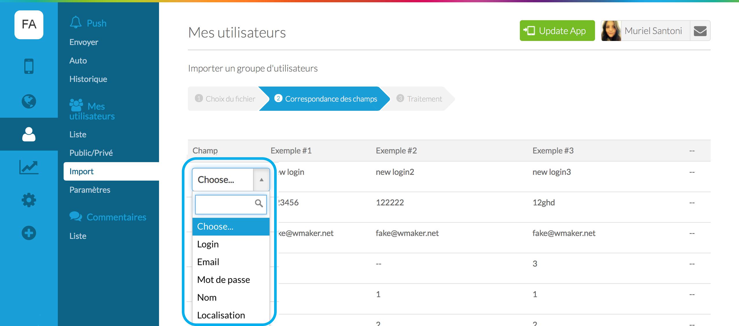Open the envelope messages icon

[x=700, y=31]
